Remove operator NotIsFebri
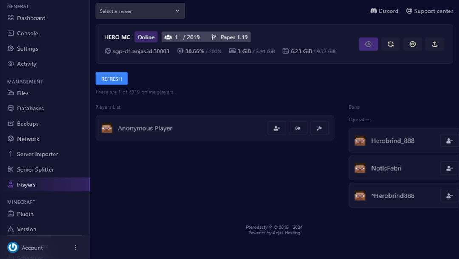 pyautogui.click(x=449, y=169)
